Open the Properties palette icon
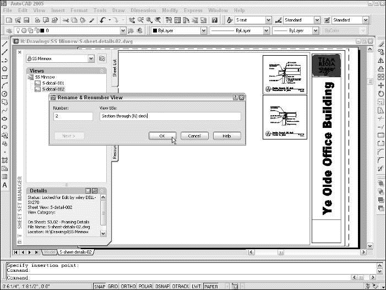The height and width of the screenshot is (290, 386). (169, 20)
